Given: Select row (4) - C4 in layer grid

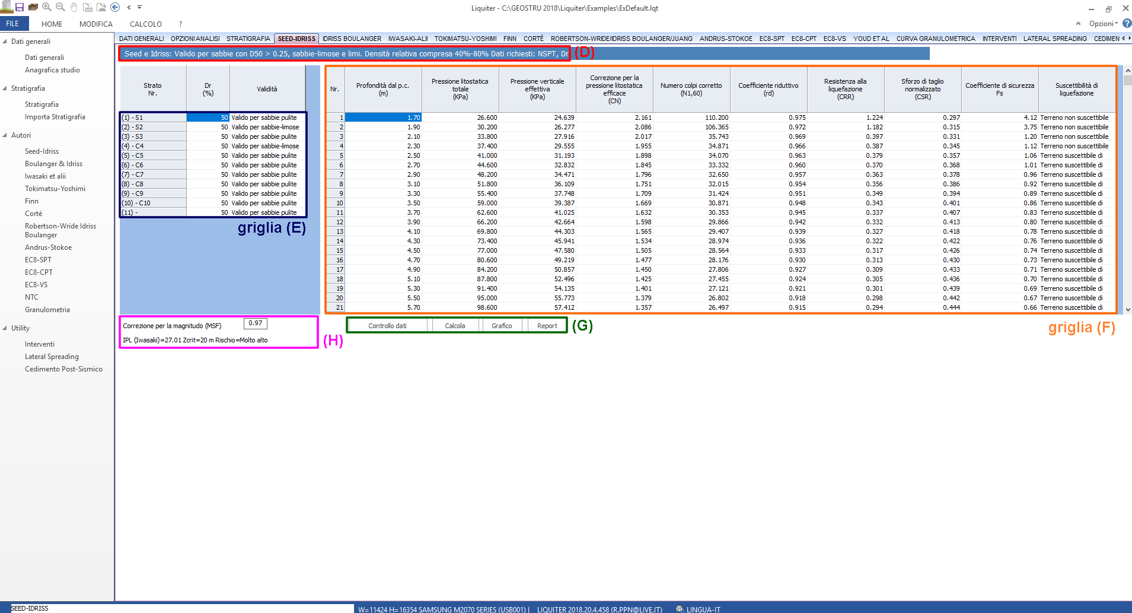Looking at the screenshot, I should (213, 146).
